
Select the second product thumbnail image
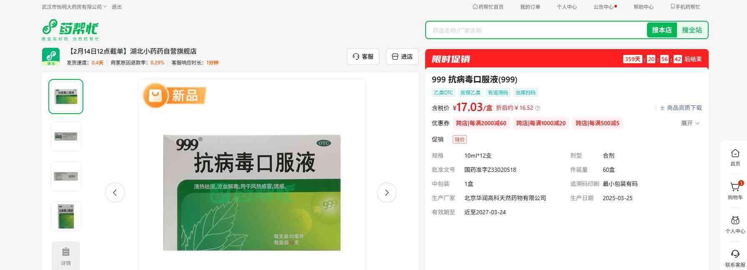pos(66,136)
